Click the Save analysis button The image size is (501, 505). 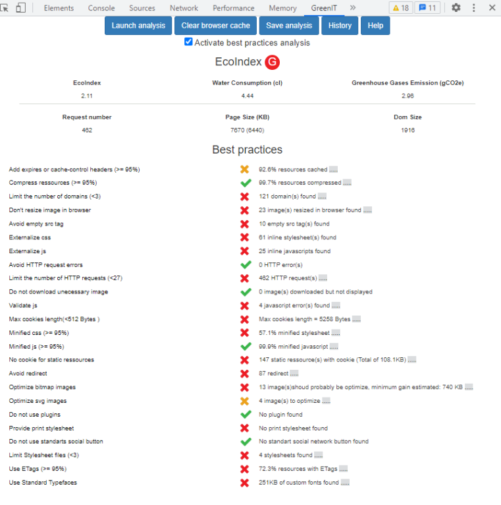coord(289,26)
